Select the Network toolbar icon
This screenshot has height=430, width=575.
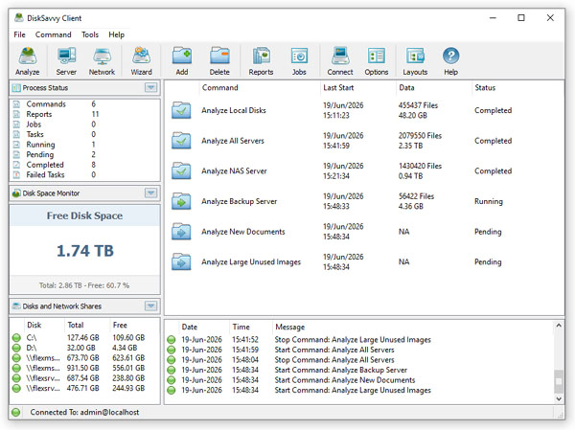click(102, 61)
